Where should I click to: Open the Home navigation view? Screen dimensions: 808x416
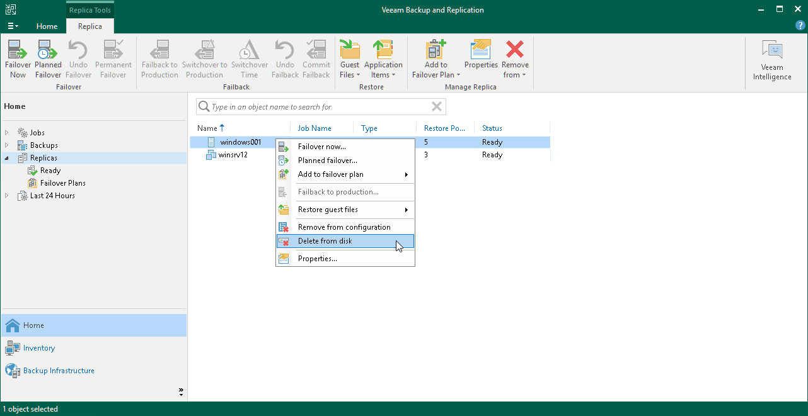point(93,325)
